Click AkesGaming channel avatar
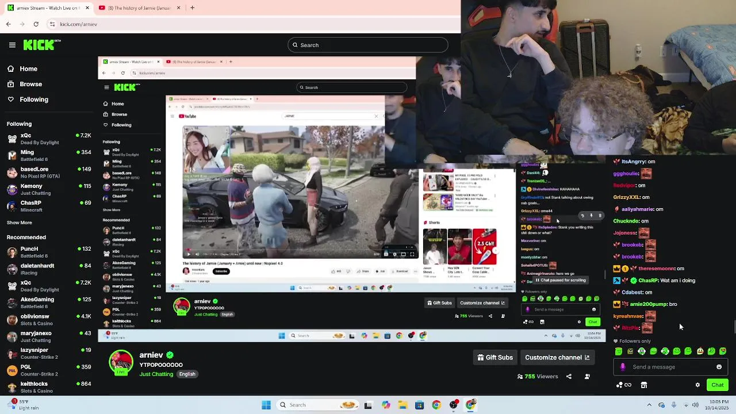Image resolution: width=736 pixels, height=414 pixels. coord(12,302)
